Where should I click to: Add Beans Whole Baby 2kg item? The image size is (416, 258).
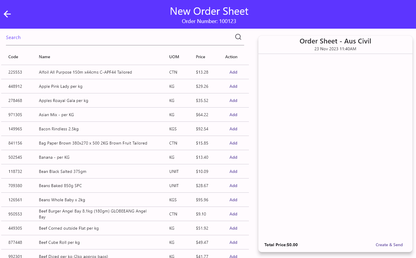click(233, 200)
